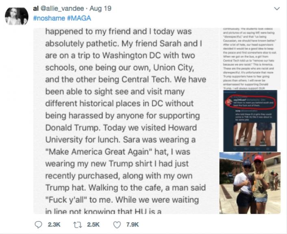Open the #MAGA hashtag
This screenshot has height=234, width=287.
[78, 18]
